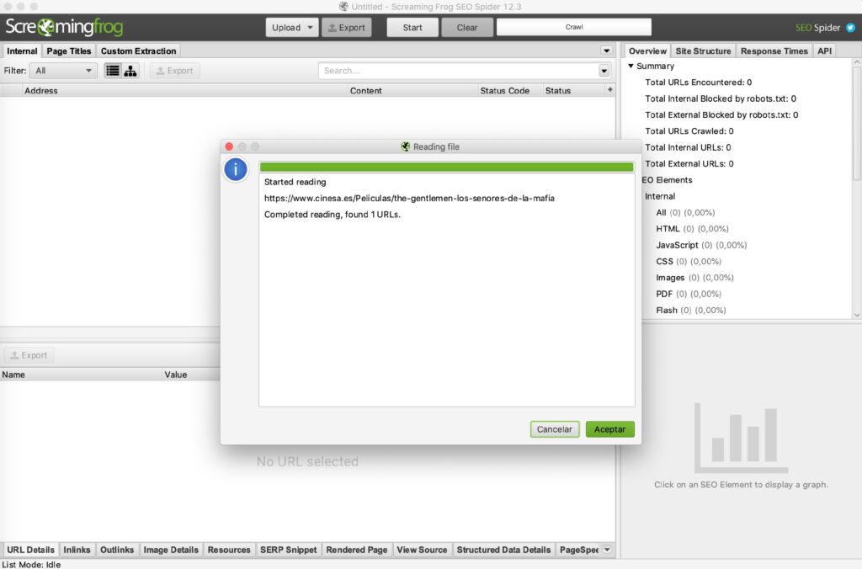Image resolution: width=862 pixels, height=569 pixels.
Task: Click the top Export button
Action: pyautogui.click(x=346, y=27)
